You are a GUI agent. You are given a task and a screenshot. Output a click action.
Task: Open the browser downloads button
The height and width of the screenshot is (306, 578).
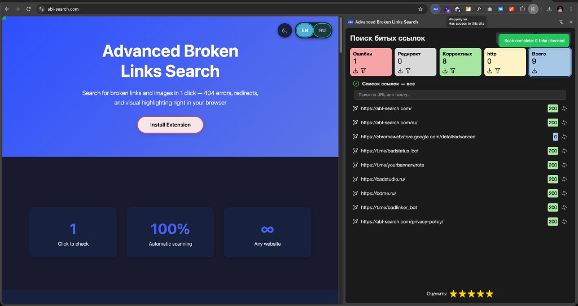(x=549, y=9)
